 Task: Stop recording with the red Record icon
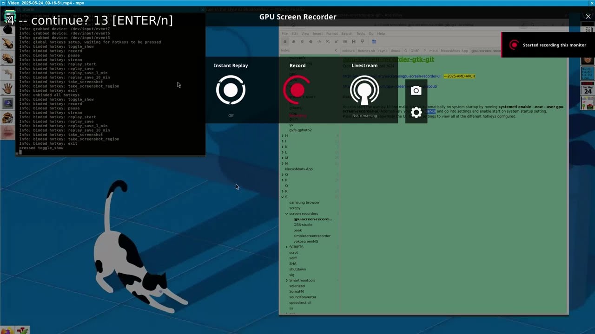pos(297,90)
